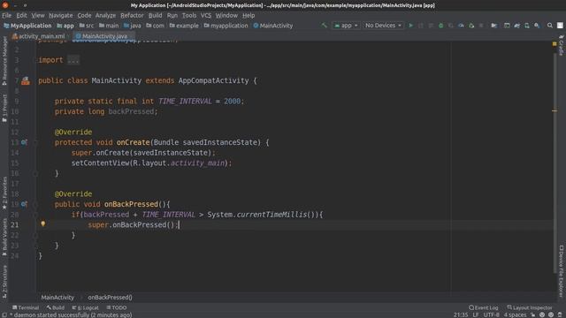Screen dimensions: 566x318
Task: Click the MainActivity breadcrumb at editor bottom
Action: click(x=57, y=298)
